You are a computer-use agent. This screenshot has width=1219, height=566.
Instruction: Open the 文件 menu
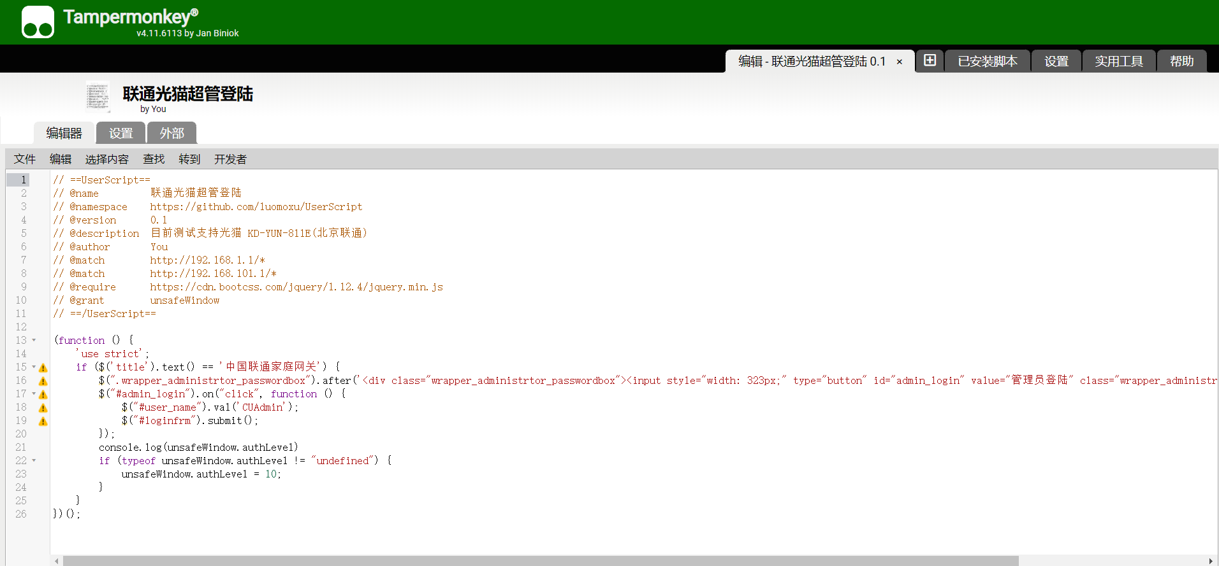tap(25, 159)
